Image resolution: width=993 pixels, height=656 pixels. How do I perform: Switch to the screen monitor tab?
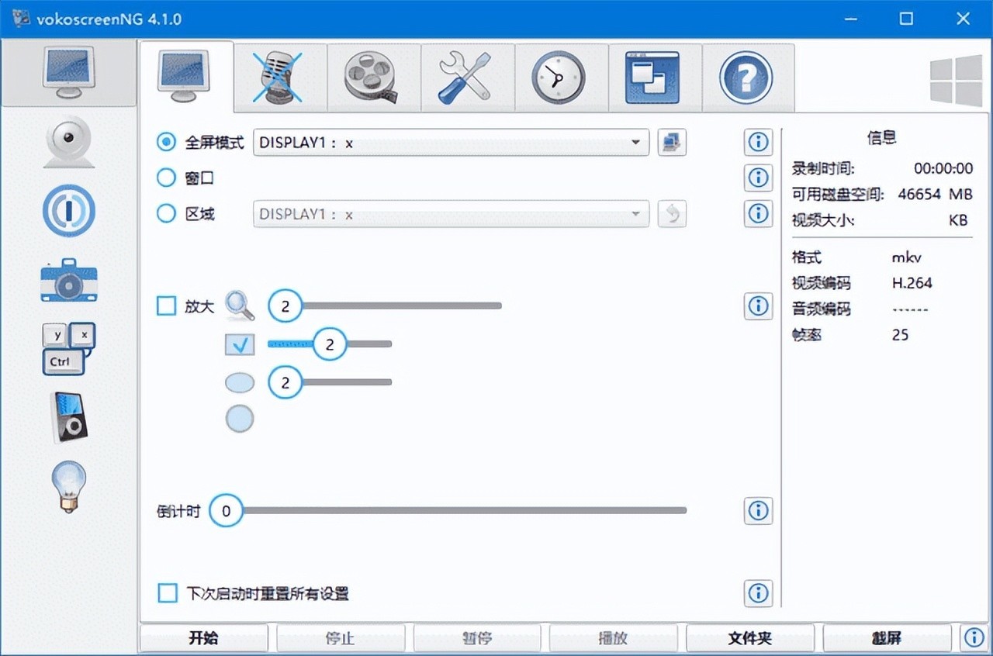[186, 77]
